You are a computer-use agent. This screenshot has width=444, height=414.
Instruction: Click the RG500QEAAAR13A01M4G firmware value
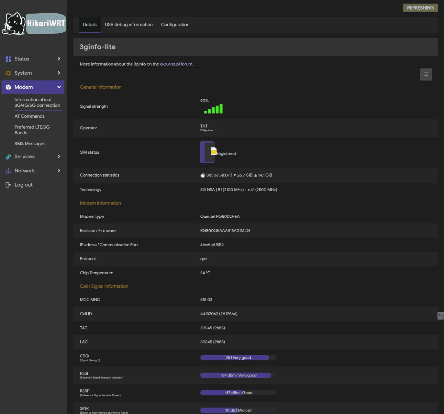pos(225,231)
